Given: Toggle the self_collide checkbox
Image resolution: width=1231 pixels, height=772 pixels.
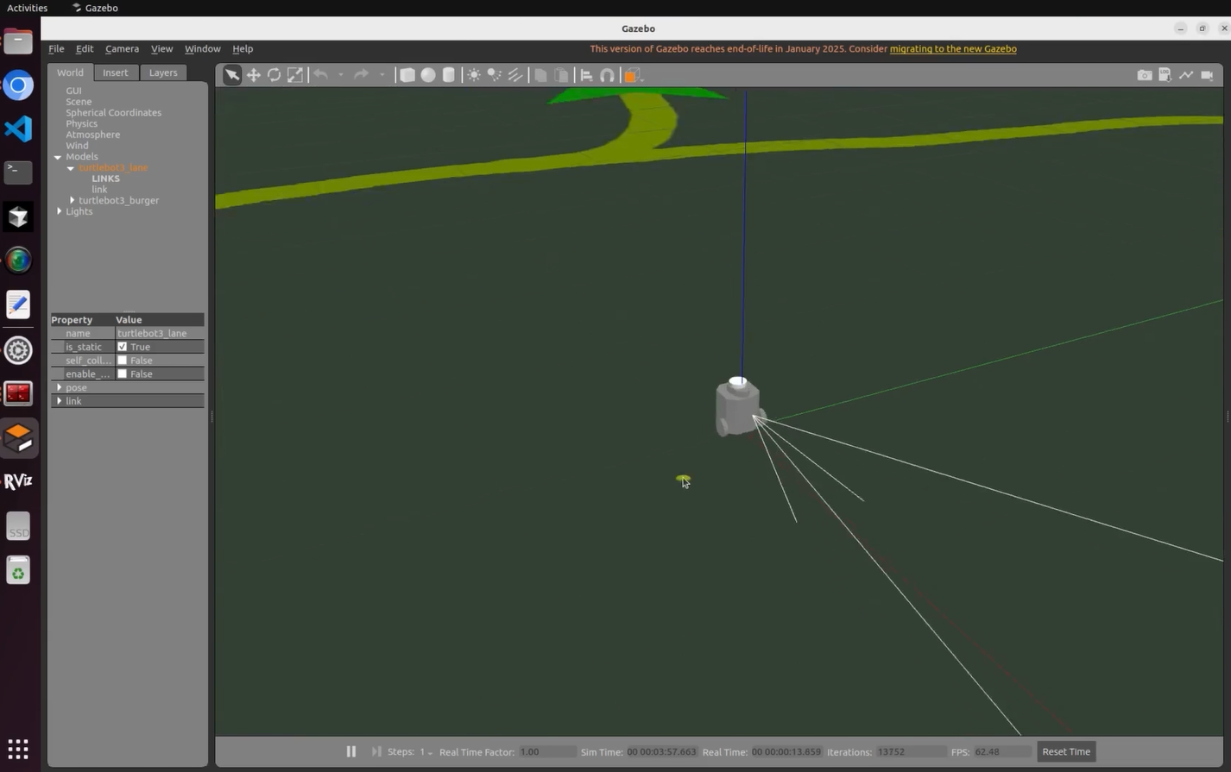Looking at the screenshot, I should [x=122, y=361].
